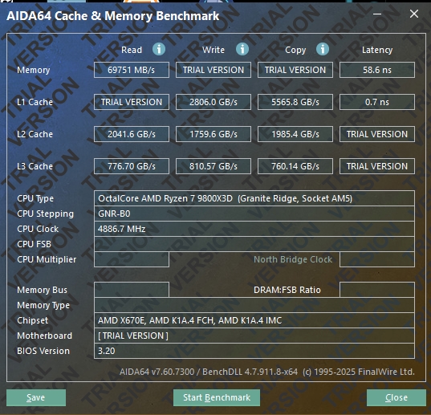Click the Chipset value AMD X670E
Viewport: 431px width, 415px height.
coord(254,320)
